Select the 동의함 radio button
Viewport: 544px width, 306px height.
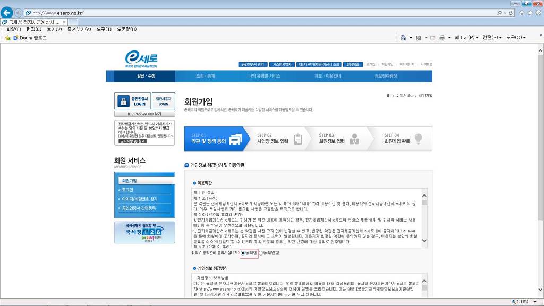pos(243,253)
